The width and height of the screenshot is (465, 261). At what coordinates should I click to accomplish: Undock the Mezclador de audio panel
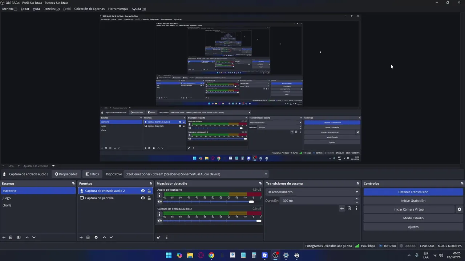[x=260, y=183]
